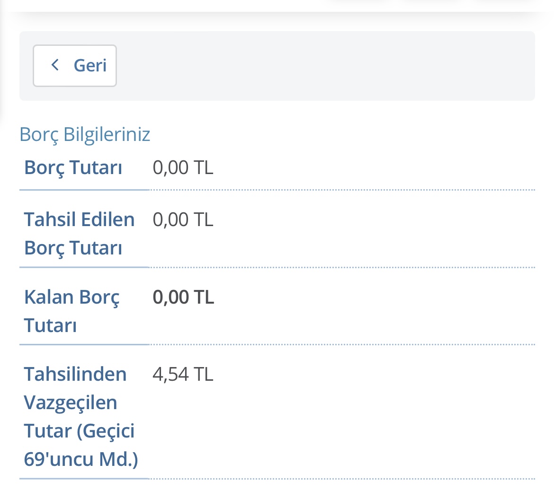Select the Borç Bilgileriniz section heading
Screen dimensions: 554x490
pyautogui.click(x=85, y=134)
